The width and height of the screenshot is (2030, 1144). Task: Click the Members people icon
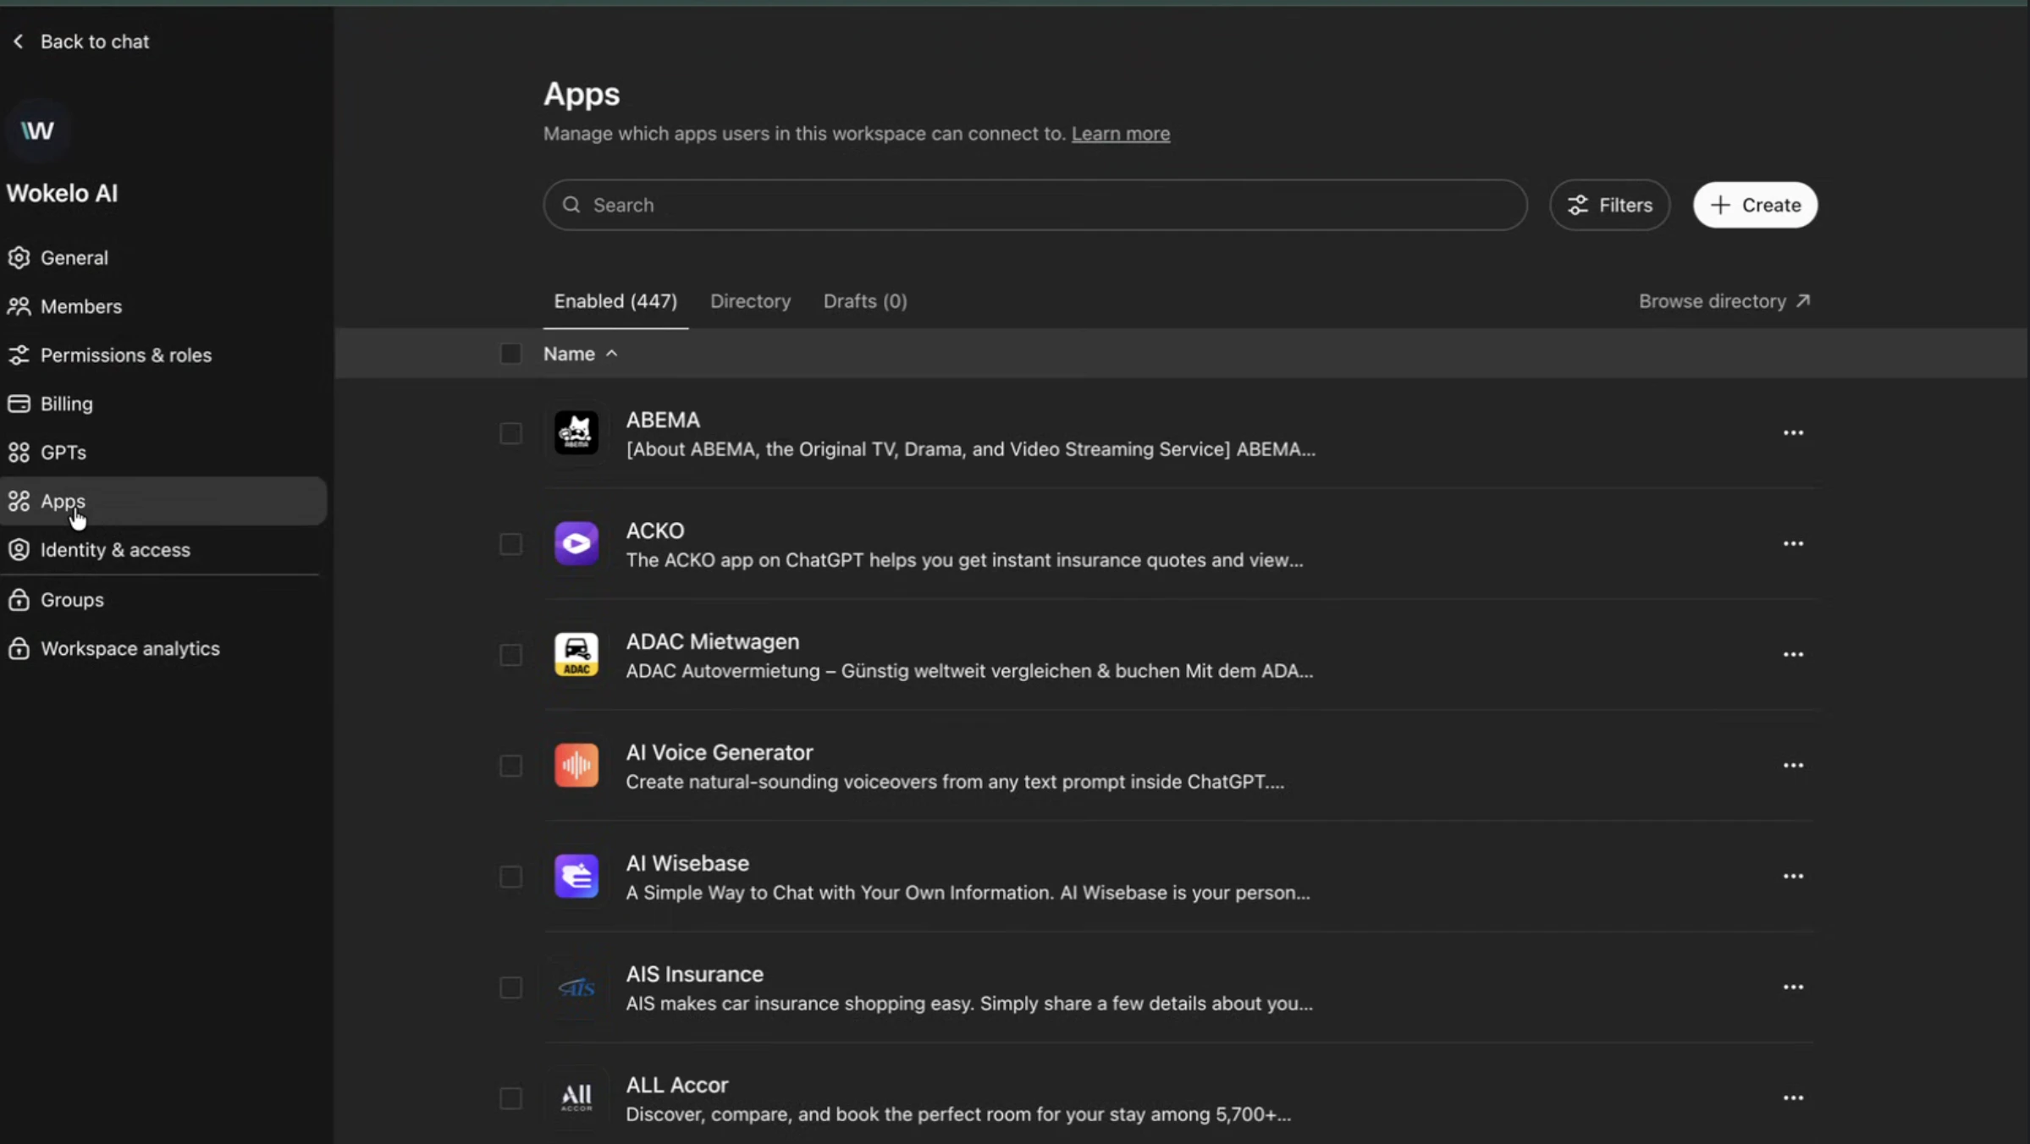(x=19, y=306)
